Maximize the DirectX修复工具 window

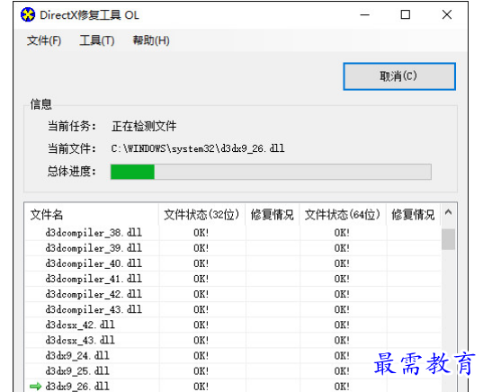coord(406,14)
